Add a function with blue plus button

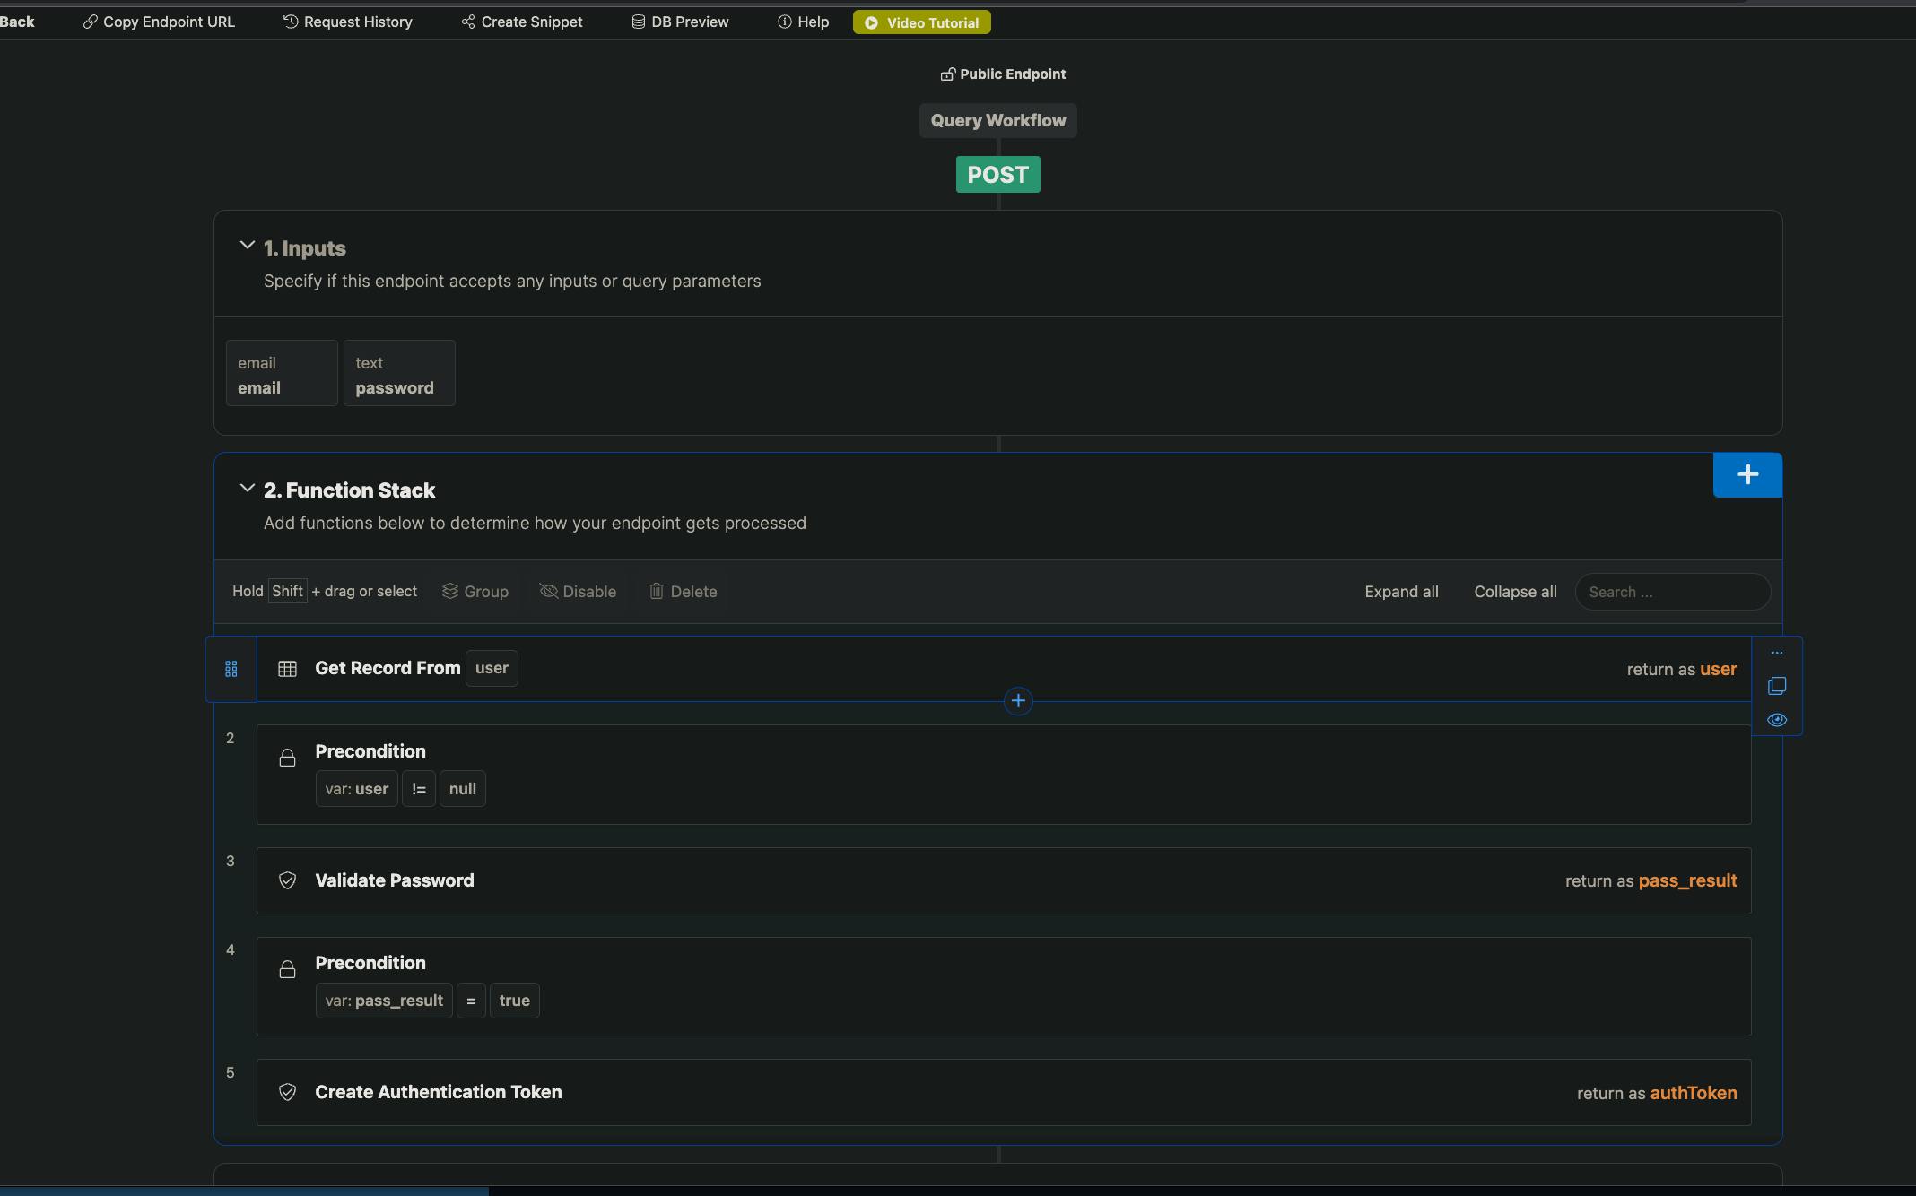(x=1746, y=475)
